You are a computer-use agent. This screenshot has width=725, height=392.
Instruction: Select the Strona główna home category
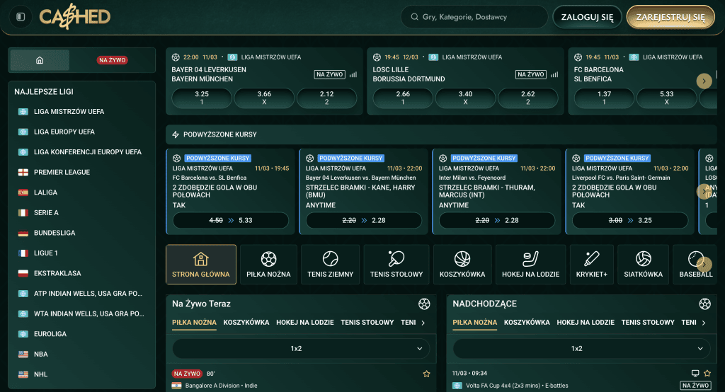click(200, 265)
